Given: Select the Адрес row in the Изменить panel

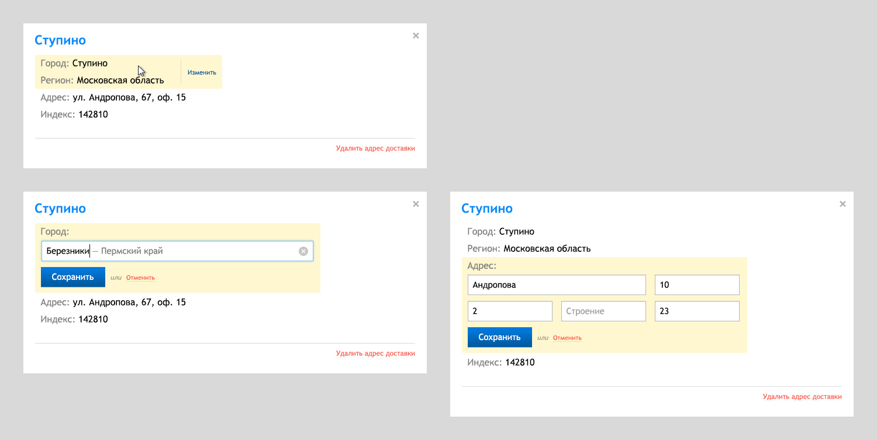Looking at the screenshot, I should (x=113, y=98).
